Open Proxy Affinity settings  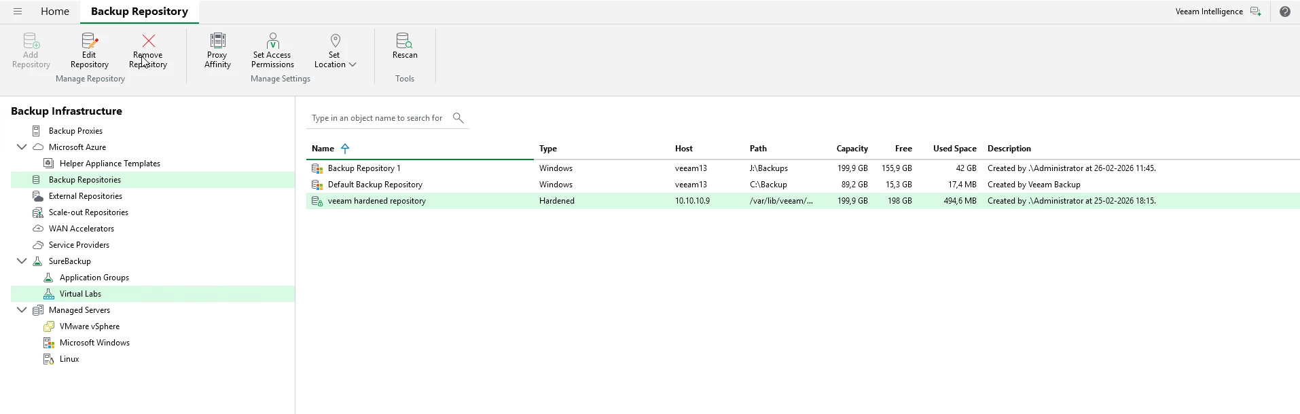tap(217, 51)
